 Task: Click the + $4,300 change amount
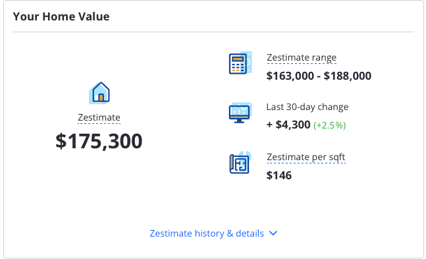coord(288,125)
